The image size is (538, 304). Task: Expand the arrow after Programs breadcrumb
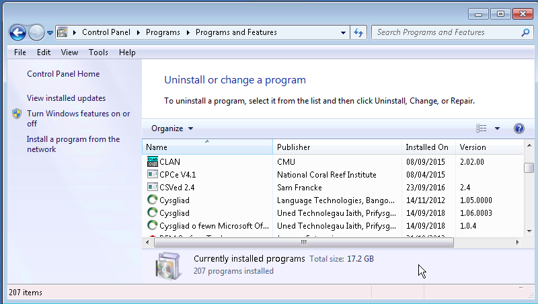(x=188, y=32)
